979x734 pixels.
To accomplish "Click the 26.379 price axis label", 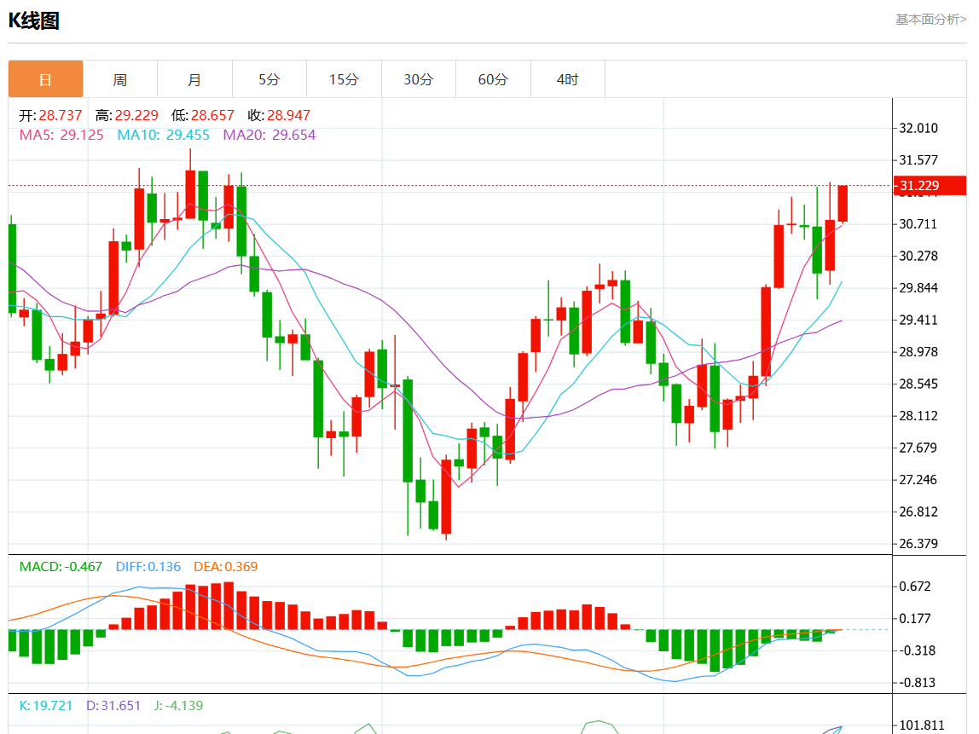I will (x=918, y=544).
